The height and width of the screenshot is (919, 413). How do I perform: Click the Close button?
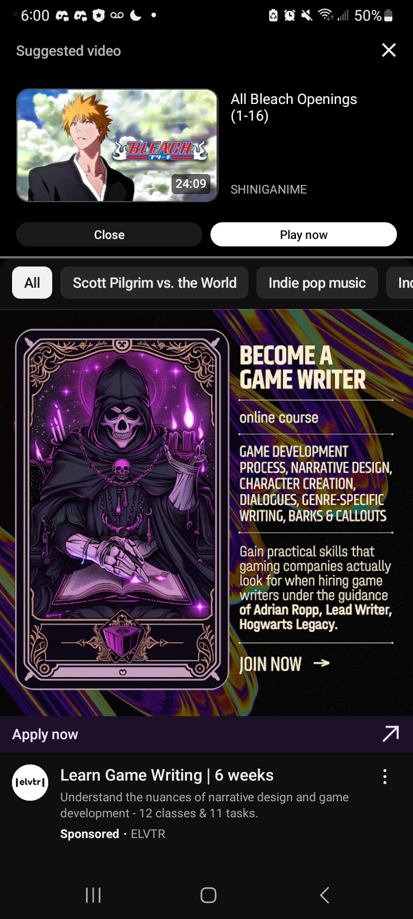109,234
